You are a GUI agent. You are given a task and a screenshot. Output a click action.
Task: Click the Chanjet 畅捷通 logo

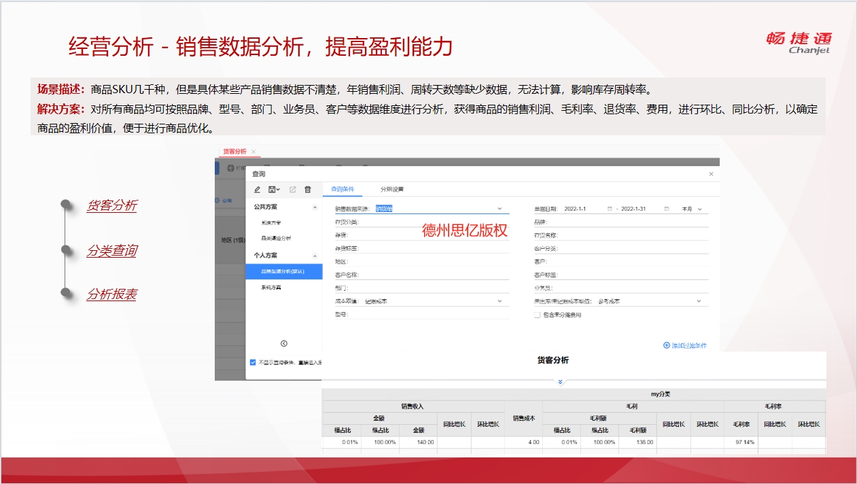click(x=799, y=42)
